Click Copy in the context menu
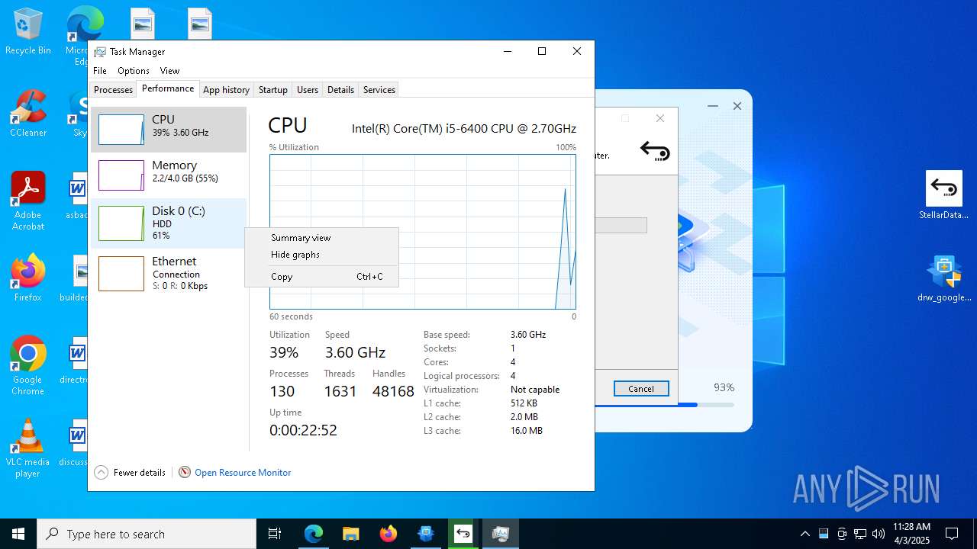The height and width of the screenshot is (549, 977). click(321, 277)
